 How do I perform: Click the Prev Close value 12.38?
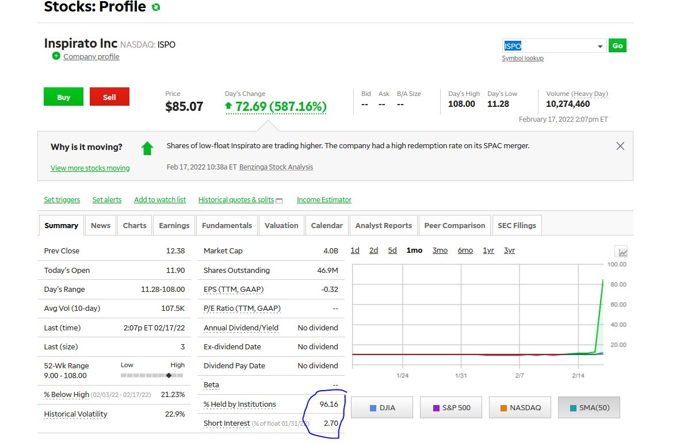click(x=175, y=251)
